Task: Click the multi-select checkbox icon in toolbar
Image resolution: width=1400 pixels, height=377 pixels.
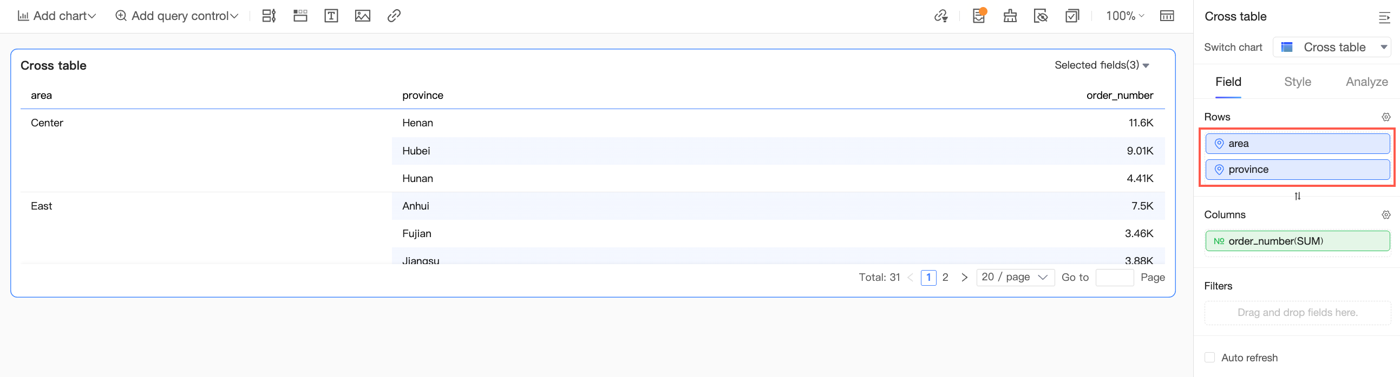Action: (x=1072, y=16)
